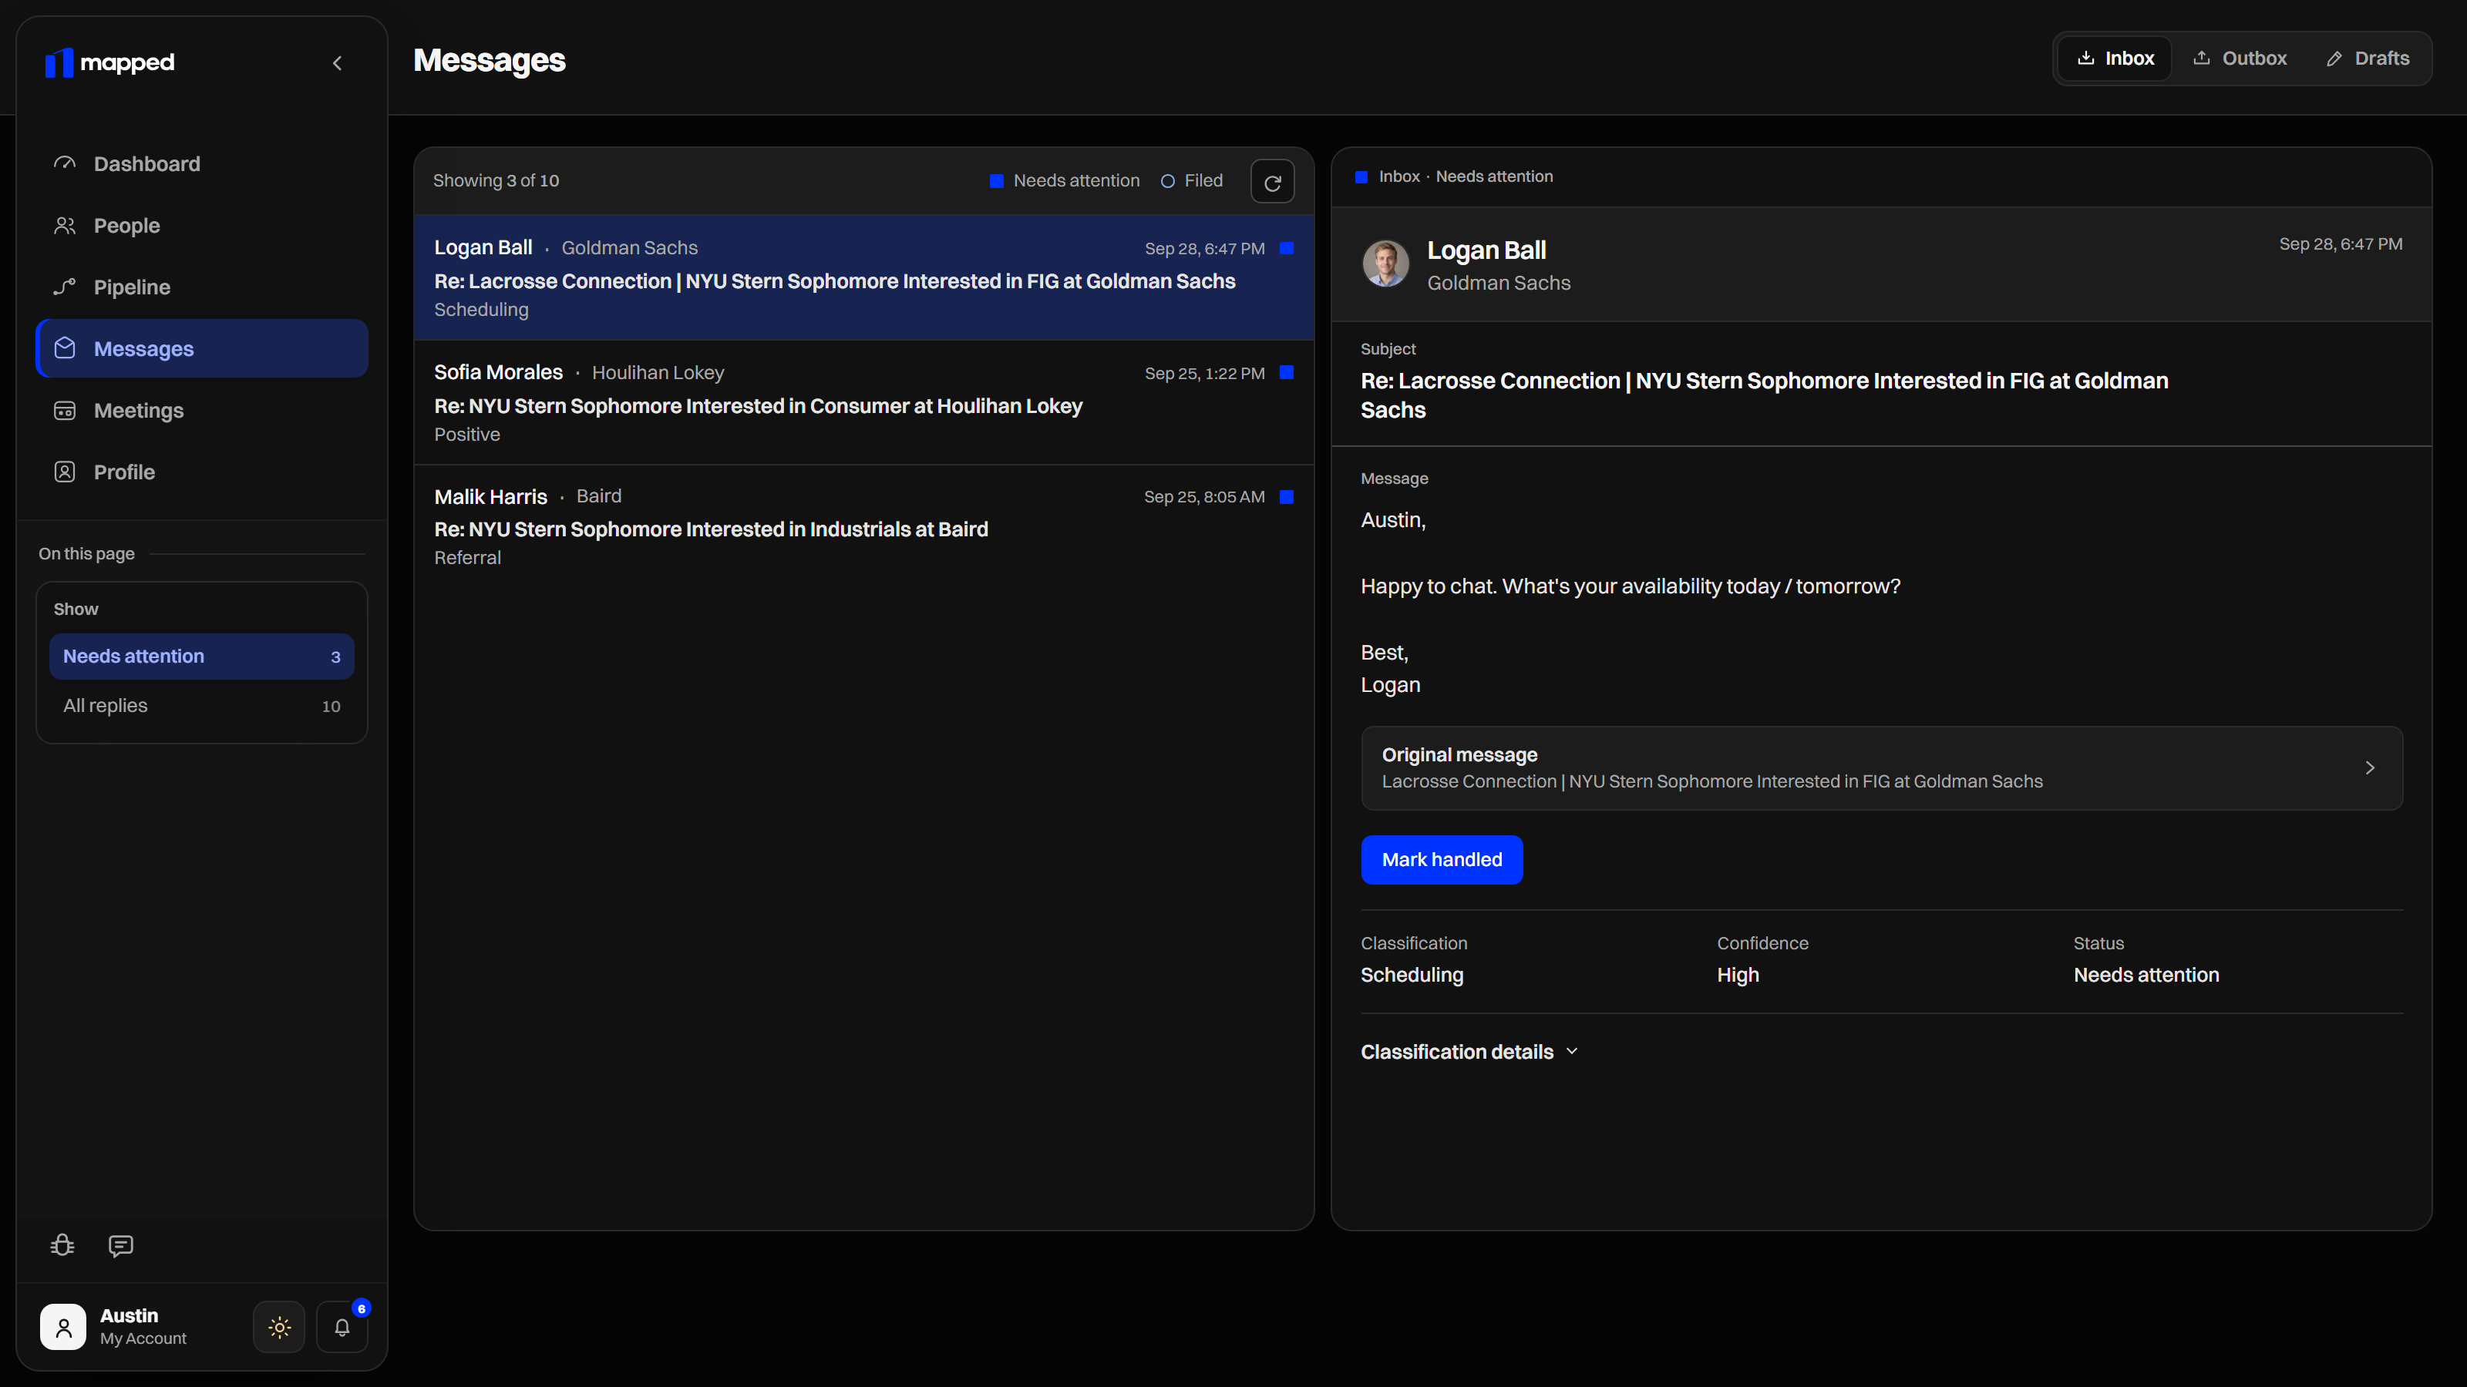Open the bug report icon
2467x1387 pixels.
pos(62,1245)
